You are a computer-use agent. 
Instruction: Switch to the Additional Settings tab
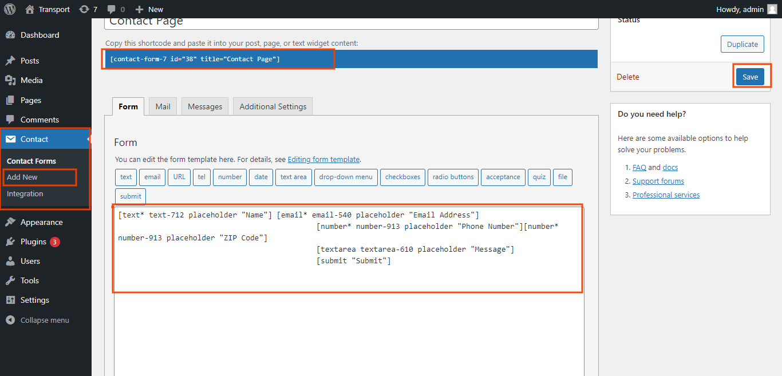272,106
